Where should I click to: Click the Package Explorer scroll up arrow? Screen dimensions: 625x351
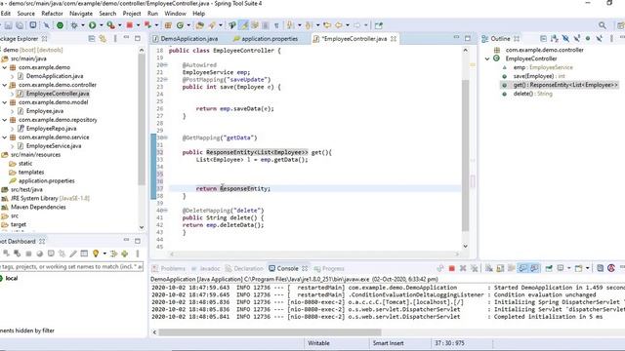point(142,50)
